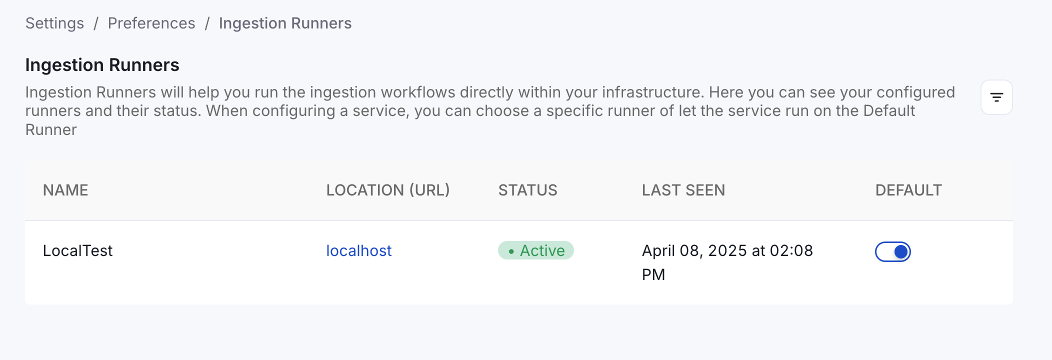Open the filter options icon
The width and height of the screenshot is (1052, 360).
tap(996, 97)
